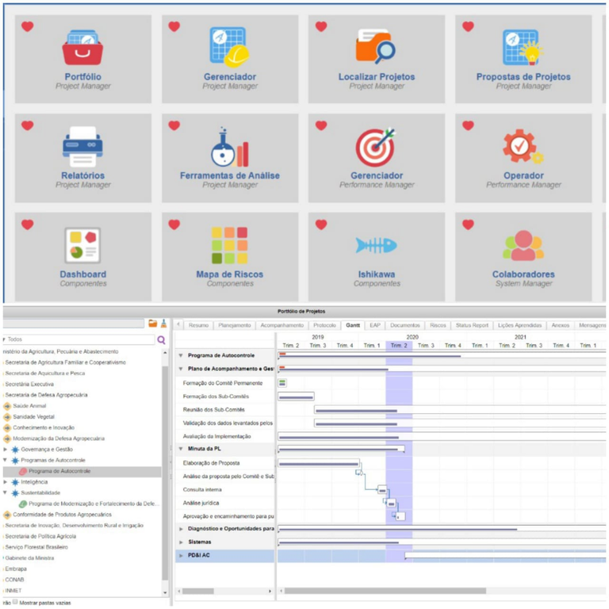Launch the Ferramentas de Análise flask icon
609x609 pixels.
pos(229,147)
